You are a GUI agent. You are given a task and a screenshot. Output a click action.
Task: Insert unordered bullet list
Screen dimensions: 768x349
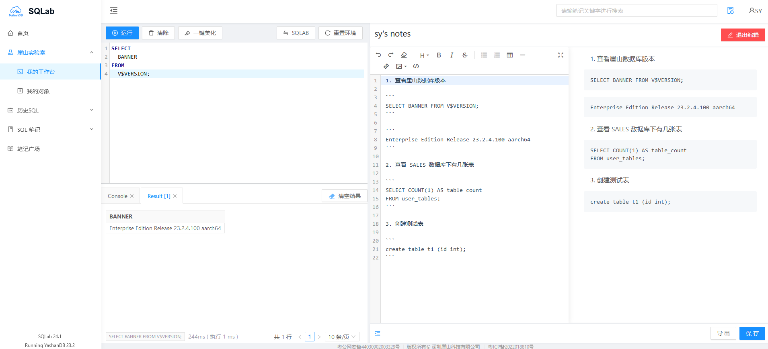(484, 55)
